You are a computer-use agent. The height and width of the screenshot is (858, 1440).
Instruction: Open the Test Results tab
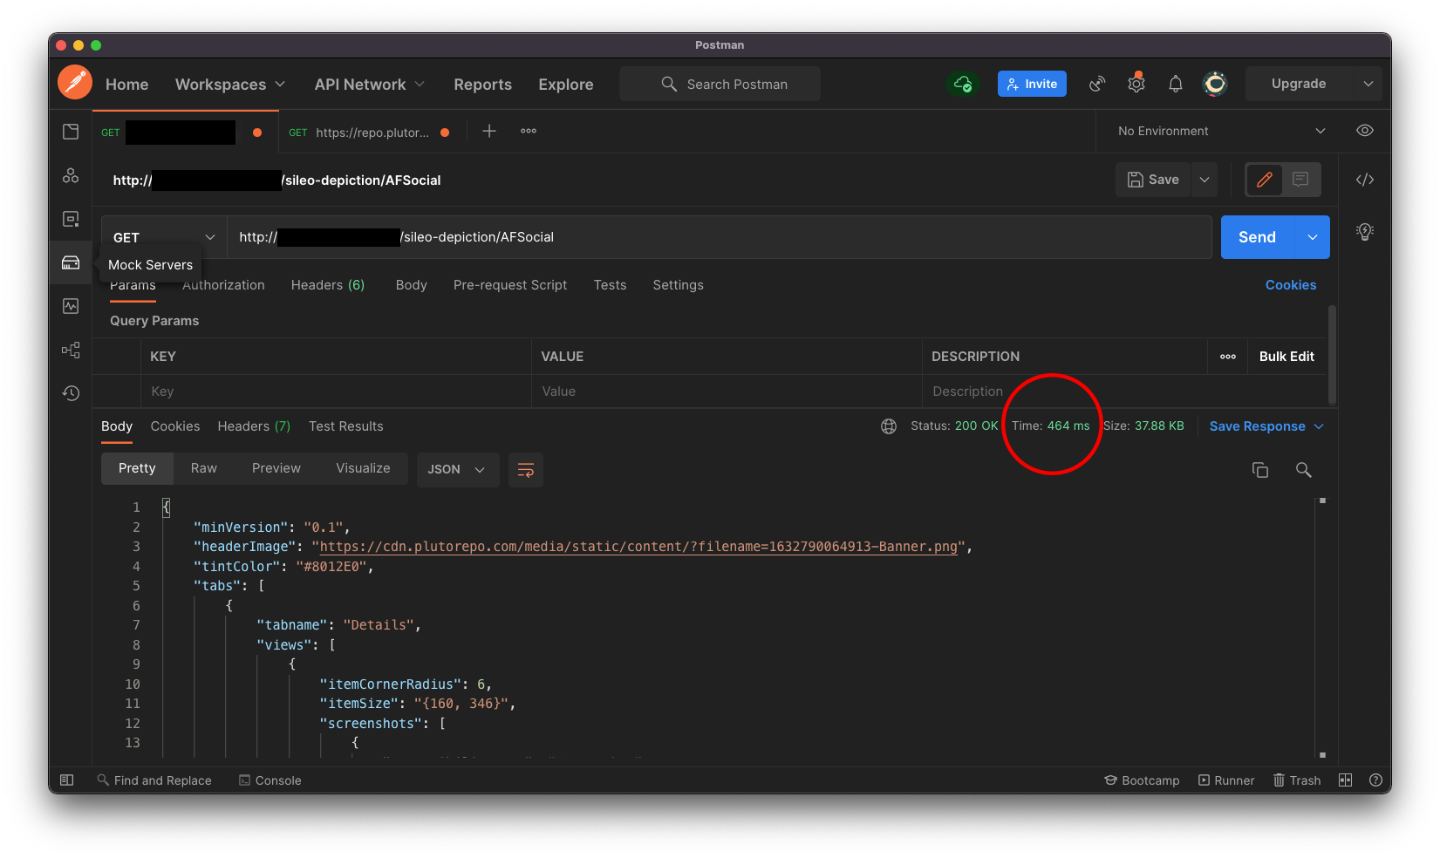pyautogui.click(x=346, y=426)
